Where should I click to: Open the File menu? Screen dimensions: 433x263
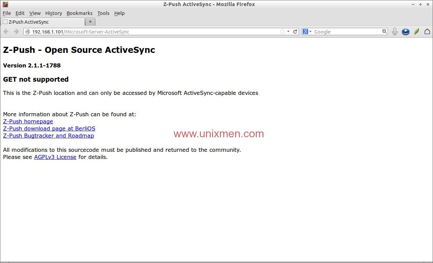click(7, 13)
